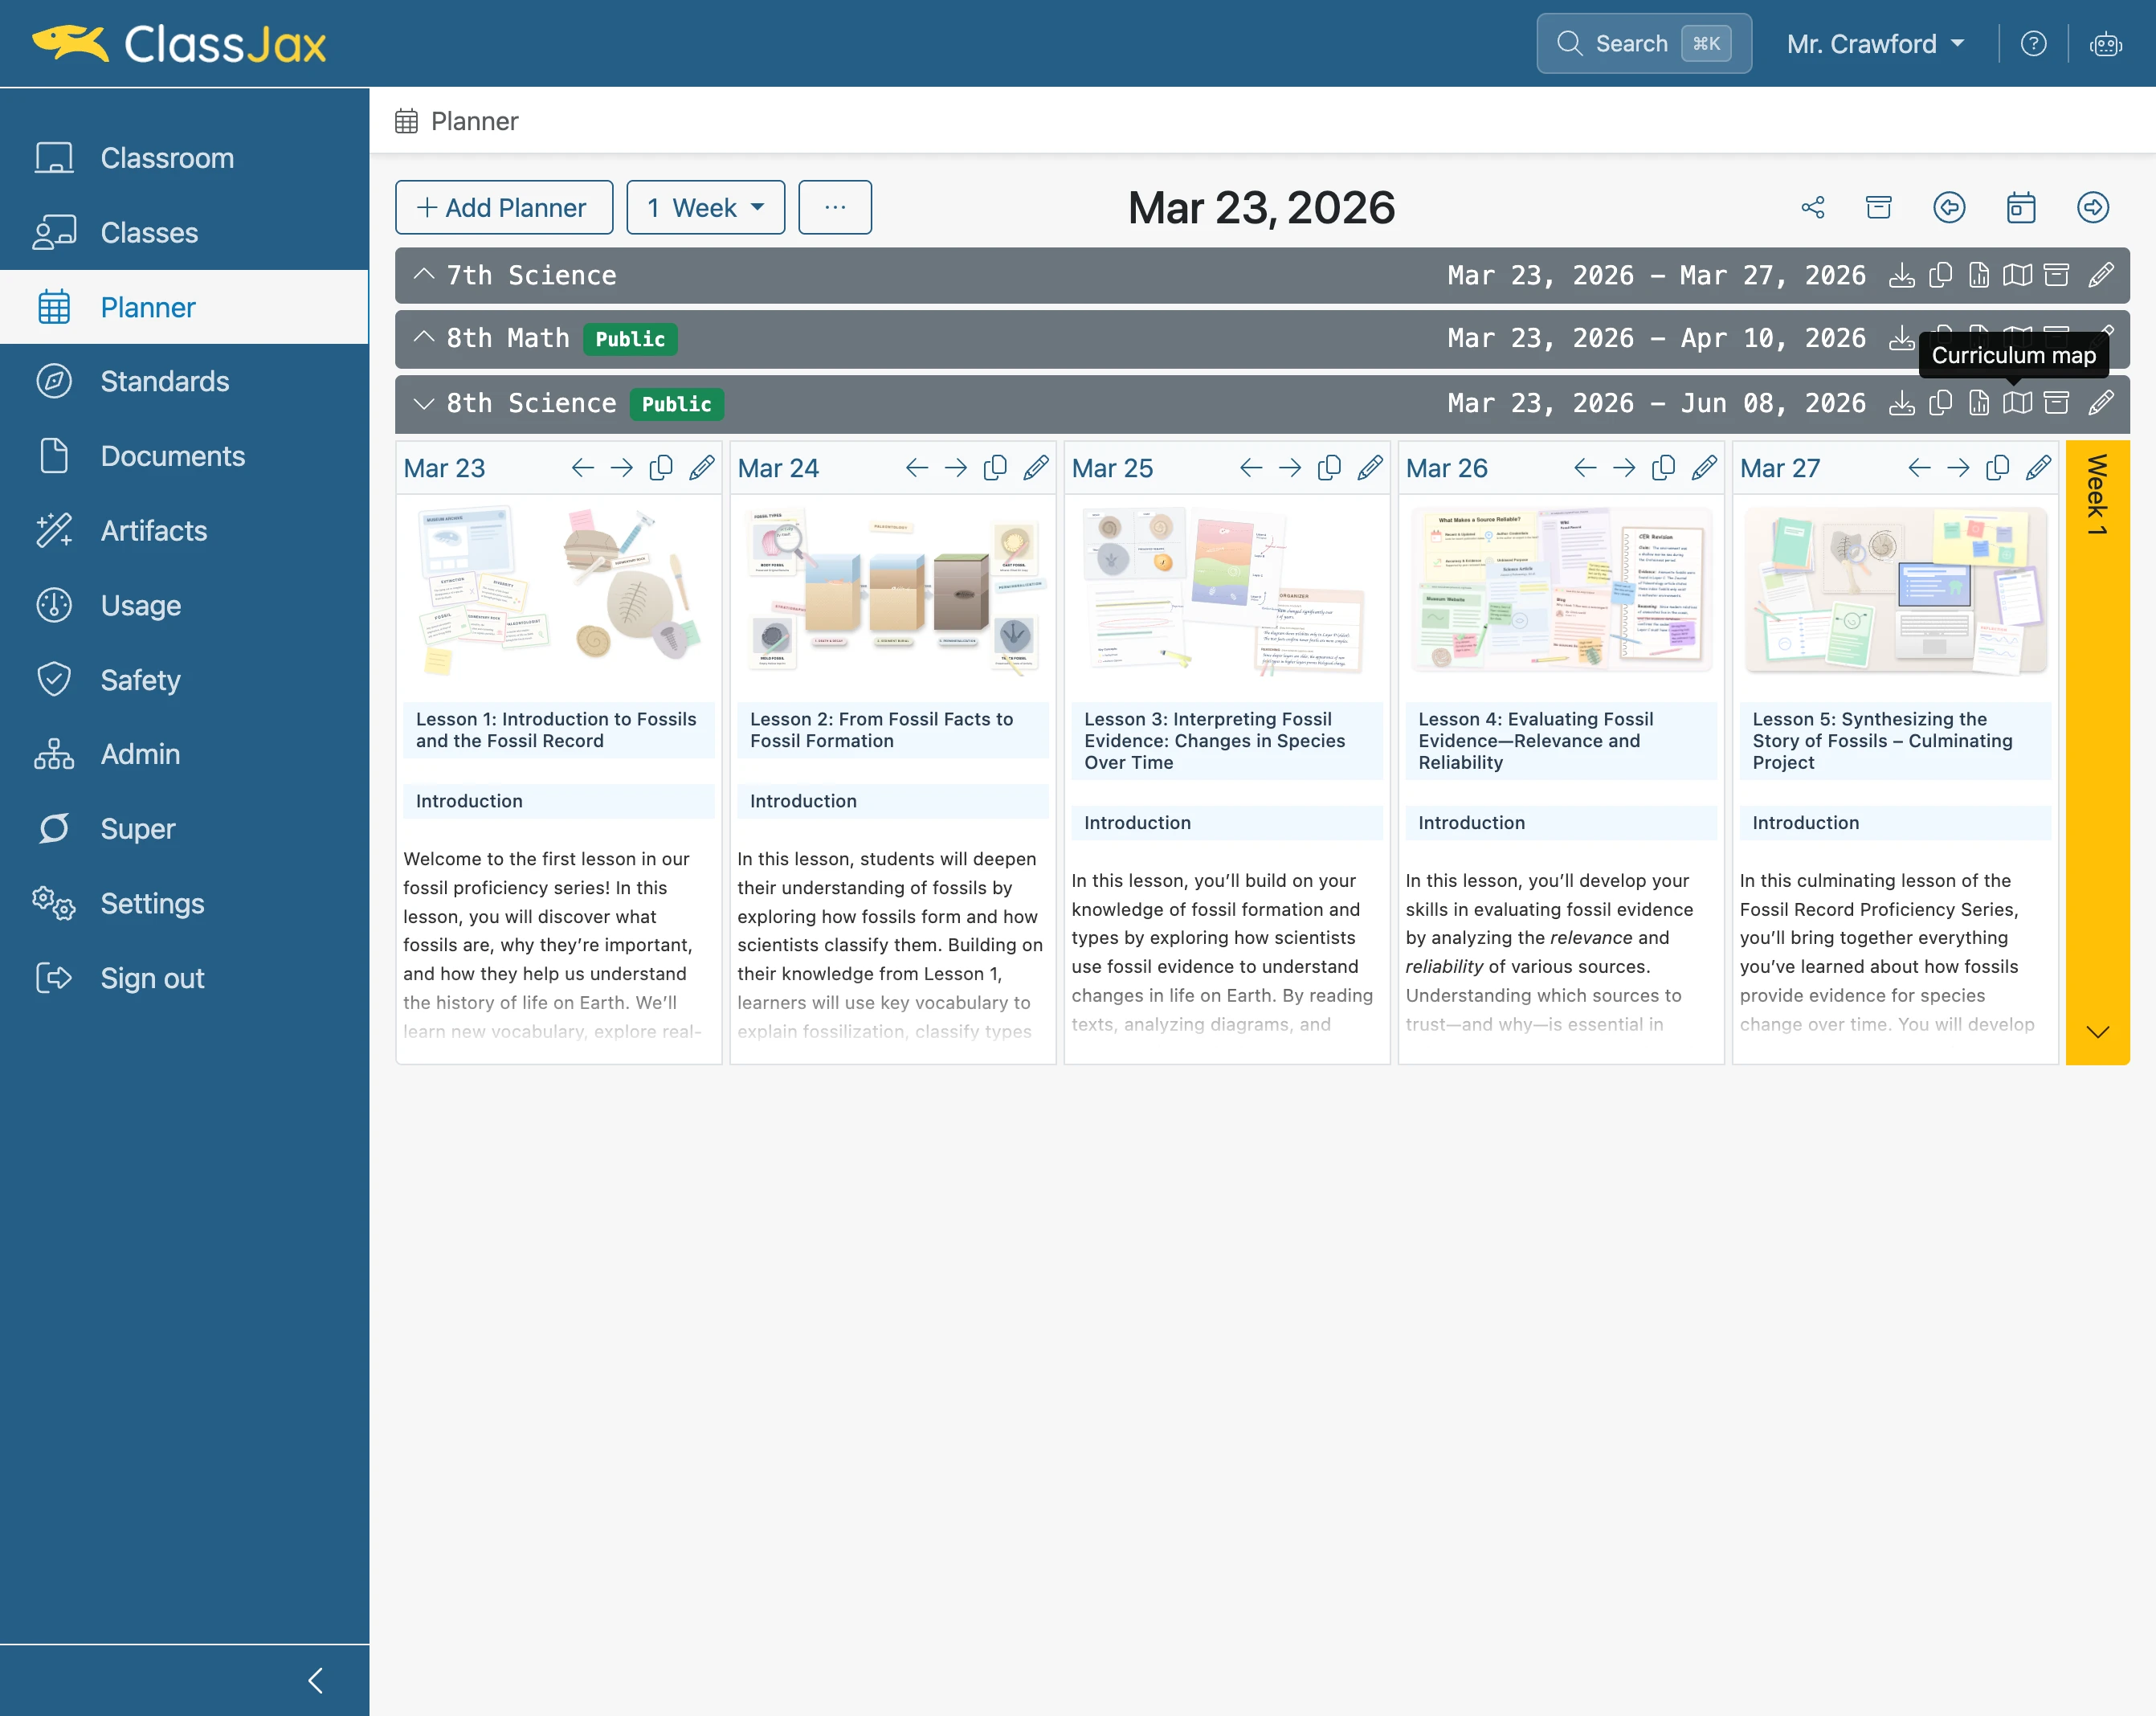The width and height of the screenshot is (2156, 1716).
Task: Open Curriculum map for 8th Science planner
Action: pyautogui.click(x=2017, y=403)
